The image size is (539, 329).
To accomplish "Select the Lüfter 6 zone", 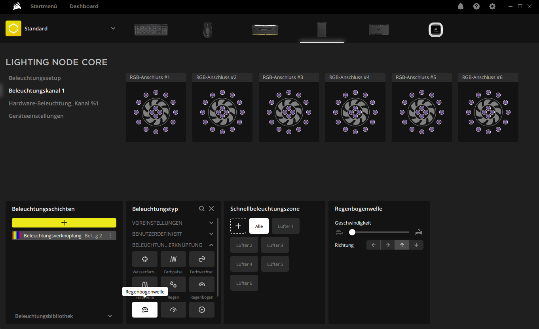I will click(x=244, y=283).
